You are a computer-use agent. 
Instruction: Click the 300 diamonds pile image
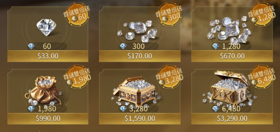tap(137, 31)
